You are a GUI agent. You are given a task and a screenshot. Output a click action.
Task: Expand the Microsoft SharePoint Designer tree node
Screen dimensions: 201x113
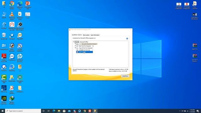click(75, 44)
